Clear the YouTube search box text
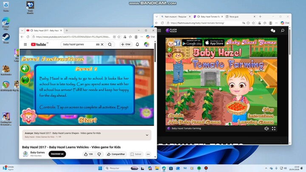Screen dimensions: 306x172 102,45
